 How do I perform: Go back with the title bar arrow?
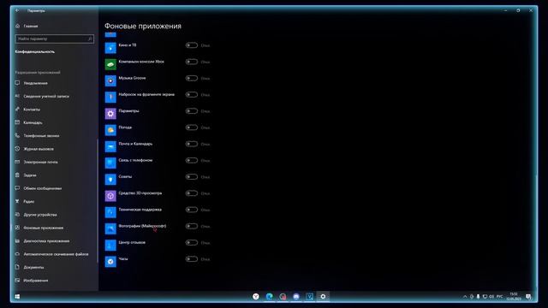(x=17, y=10)
